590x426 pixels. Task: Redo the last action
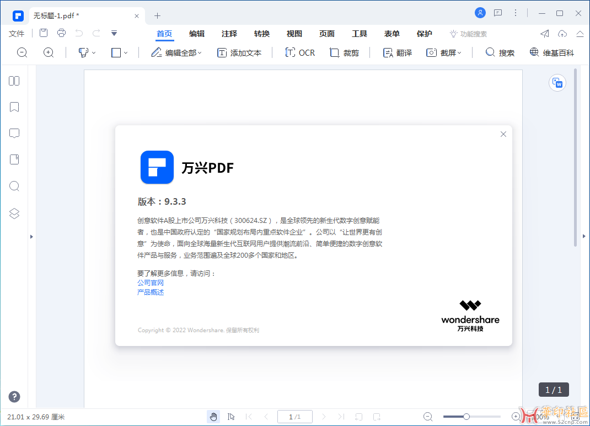(x=96, y=33)
